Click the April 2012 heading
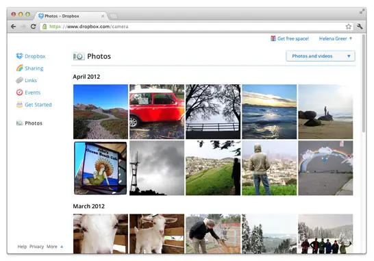The height and width of the screenshot is (261, 374). tap(86, 77)
